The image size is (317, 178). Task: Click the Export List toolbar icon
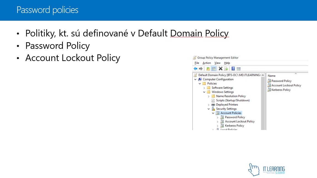226,69
